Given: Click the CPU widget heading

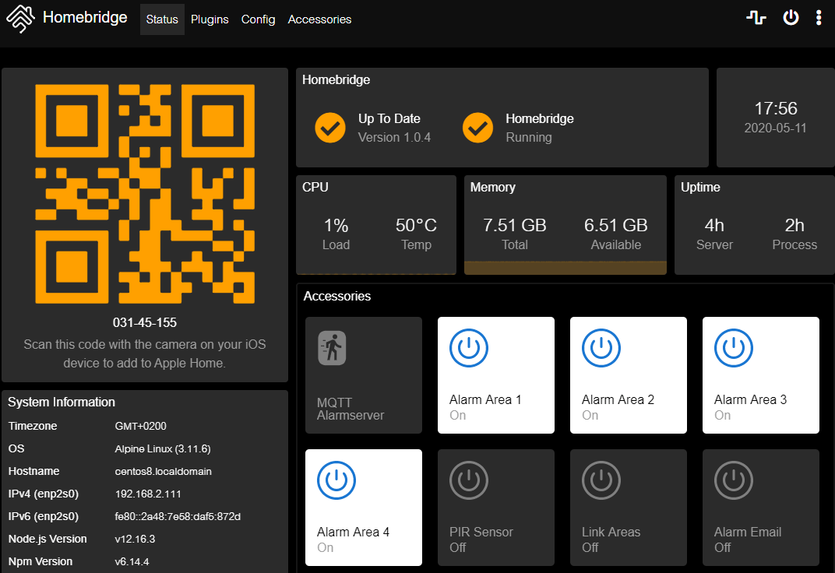Looking at the screenshot, I should (x=315, y=188).
